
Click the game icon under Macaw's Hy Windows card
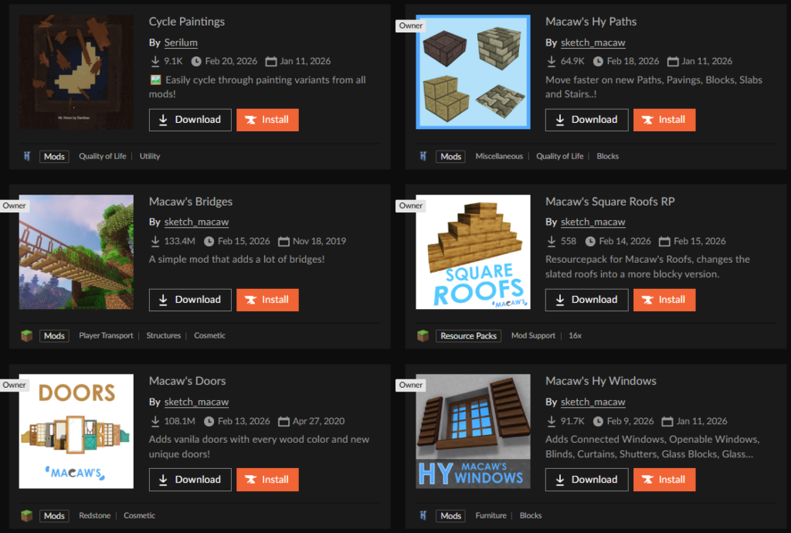pos(423,515)
